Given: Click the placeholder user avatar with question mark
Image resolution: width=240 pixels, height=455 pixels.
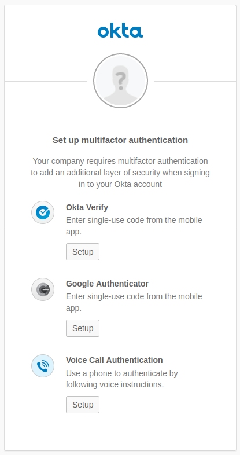Looking at the screenshot, I should click(120, 80).
